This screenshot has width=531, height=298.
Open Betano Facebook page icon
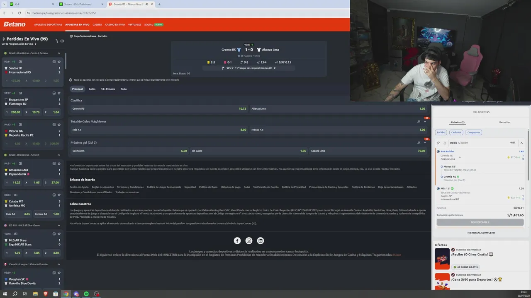point(237,241)
